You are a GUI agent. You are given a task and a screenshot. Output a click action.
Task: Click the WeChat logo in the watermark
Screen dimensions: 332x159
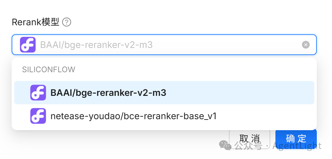[225, 145]
